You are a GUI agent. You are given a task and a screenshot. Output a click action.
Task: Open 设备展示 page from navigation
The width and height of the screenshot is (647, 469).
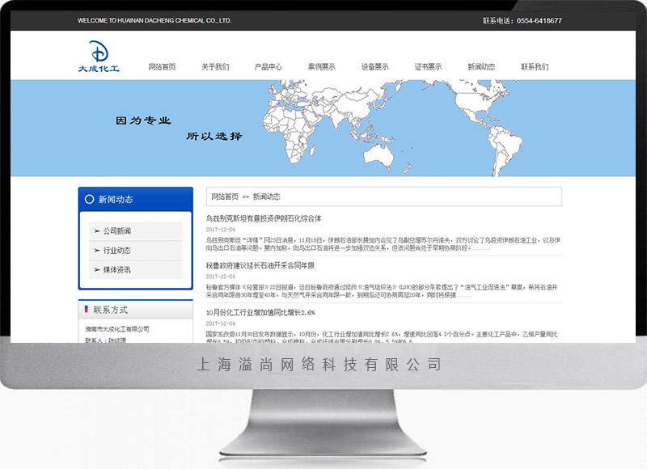[374, 67]
